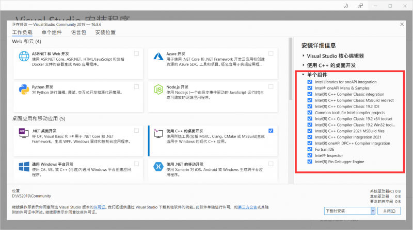The width and height of the screenshot is (413, 230).
Task: Click the ASP.NET and Web development globe icon
Action: [x=25, y=56]
